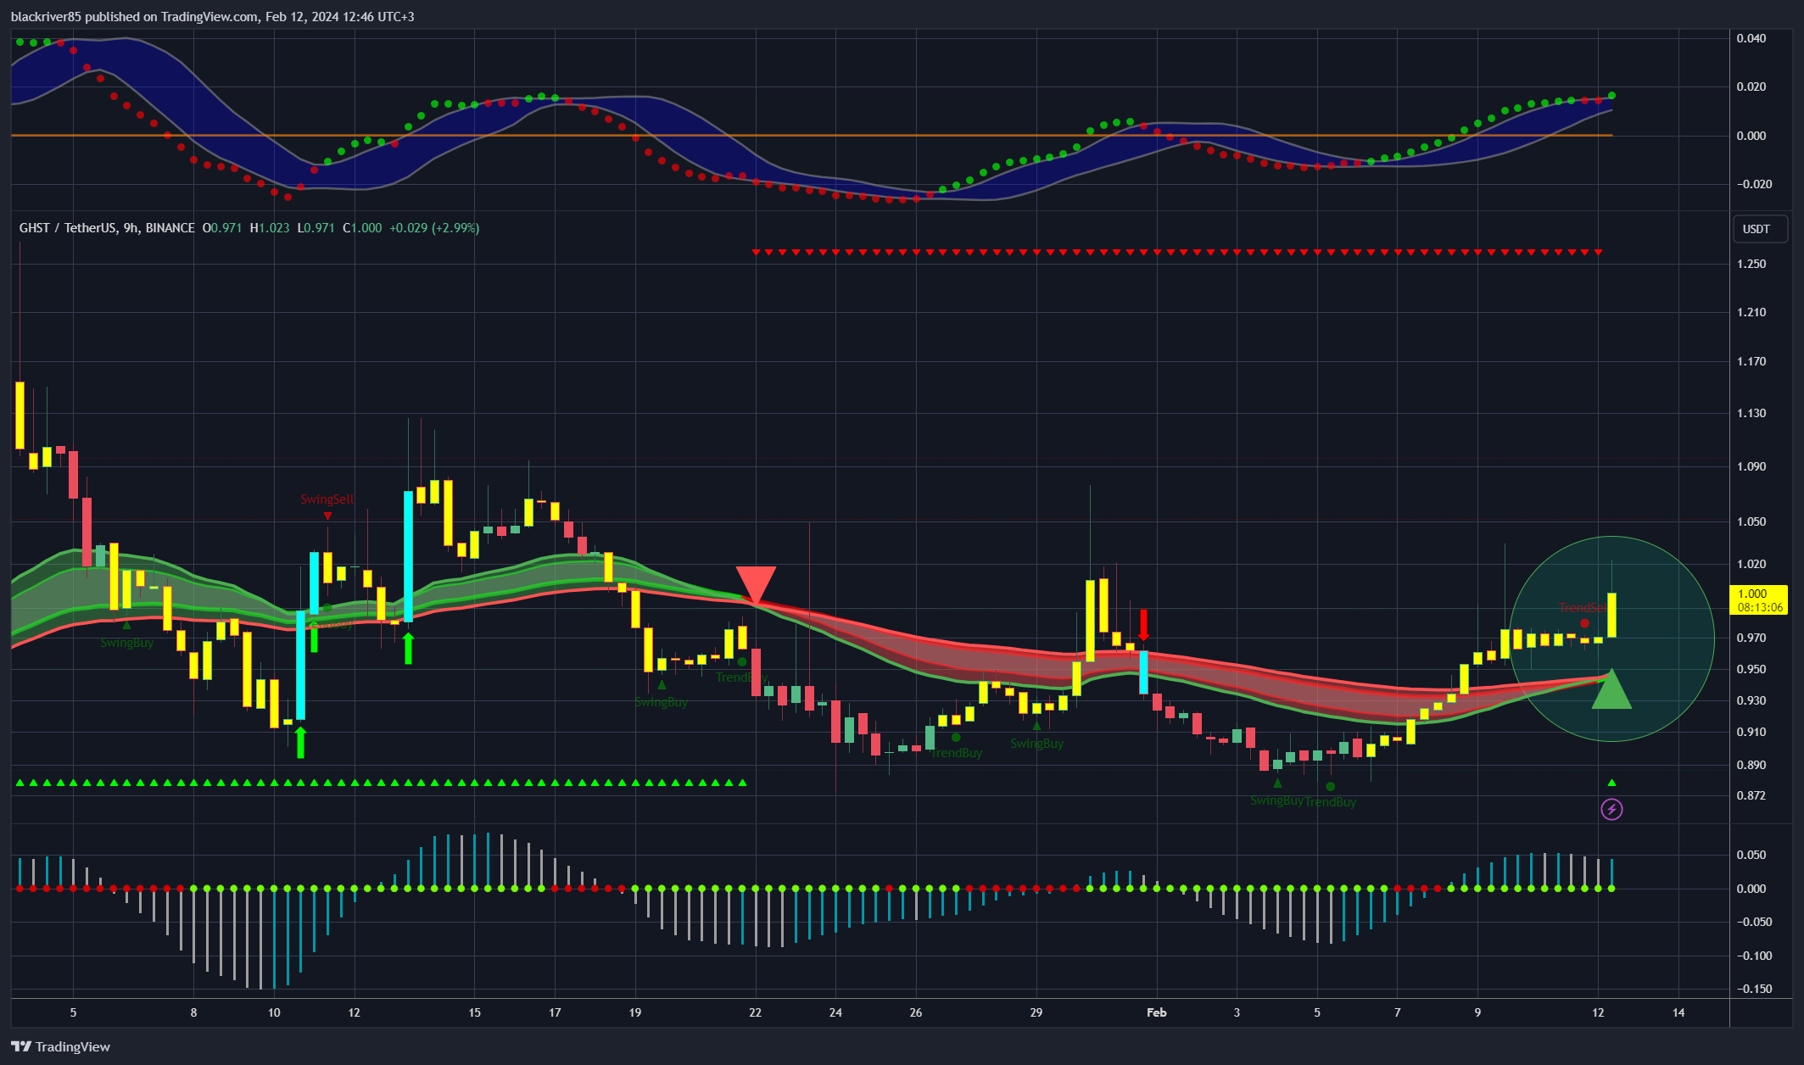This screenshot has height=1065, width=1804.
Task: Click the 9 date axis label
Action: tap(1477, 1012)
